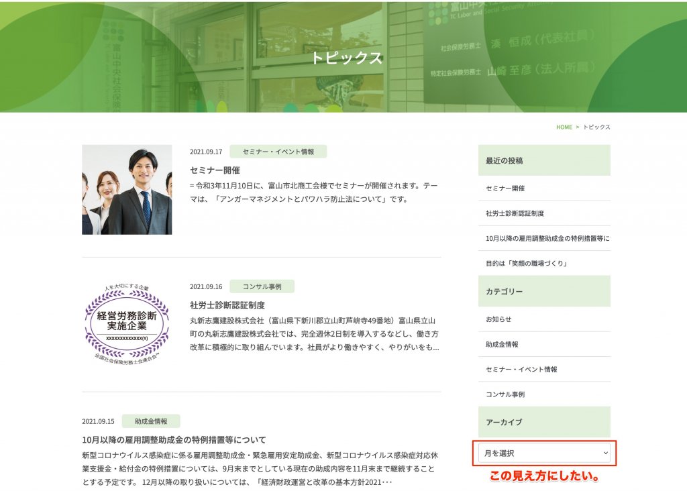The image size is (687, 491).
Task: Open the 社労士診断認証制度 article title
Action: tap(227, 305)
